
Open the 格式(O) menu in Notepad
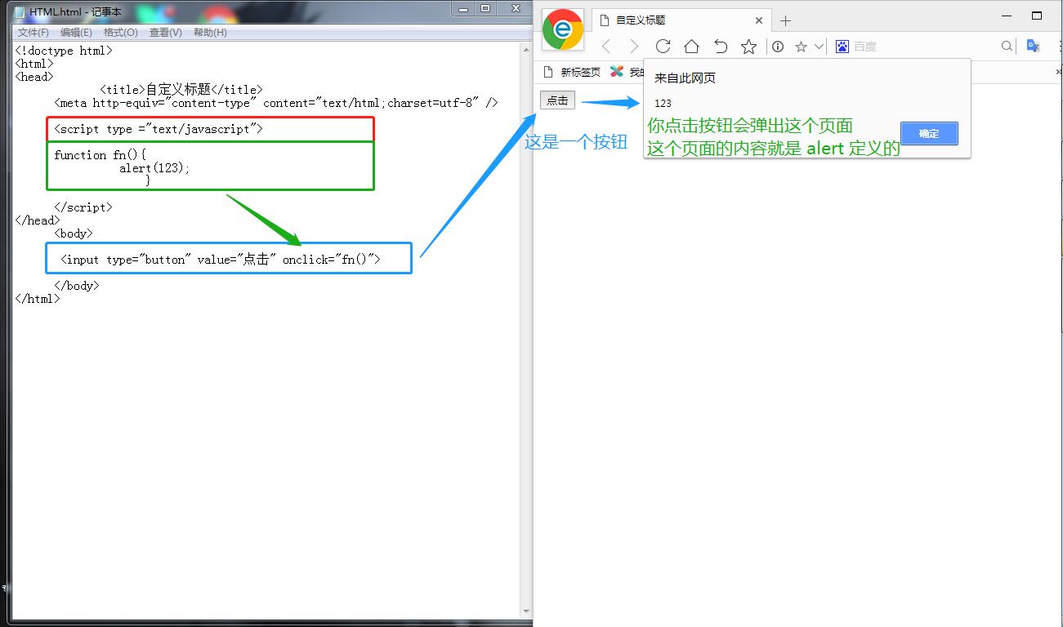(x=119, y=32)
